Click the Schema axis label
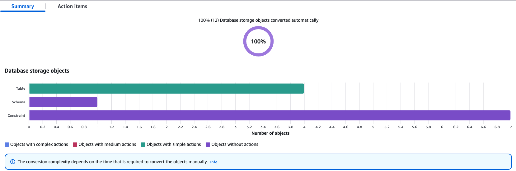Viewport: 516px width, 171px height. (18, 102)
